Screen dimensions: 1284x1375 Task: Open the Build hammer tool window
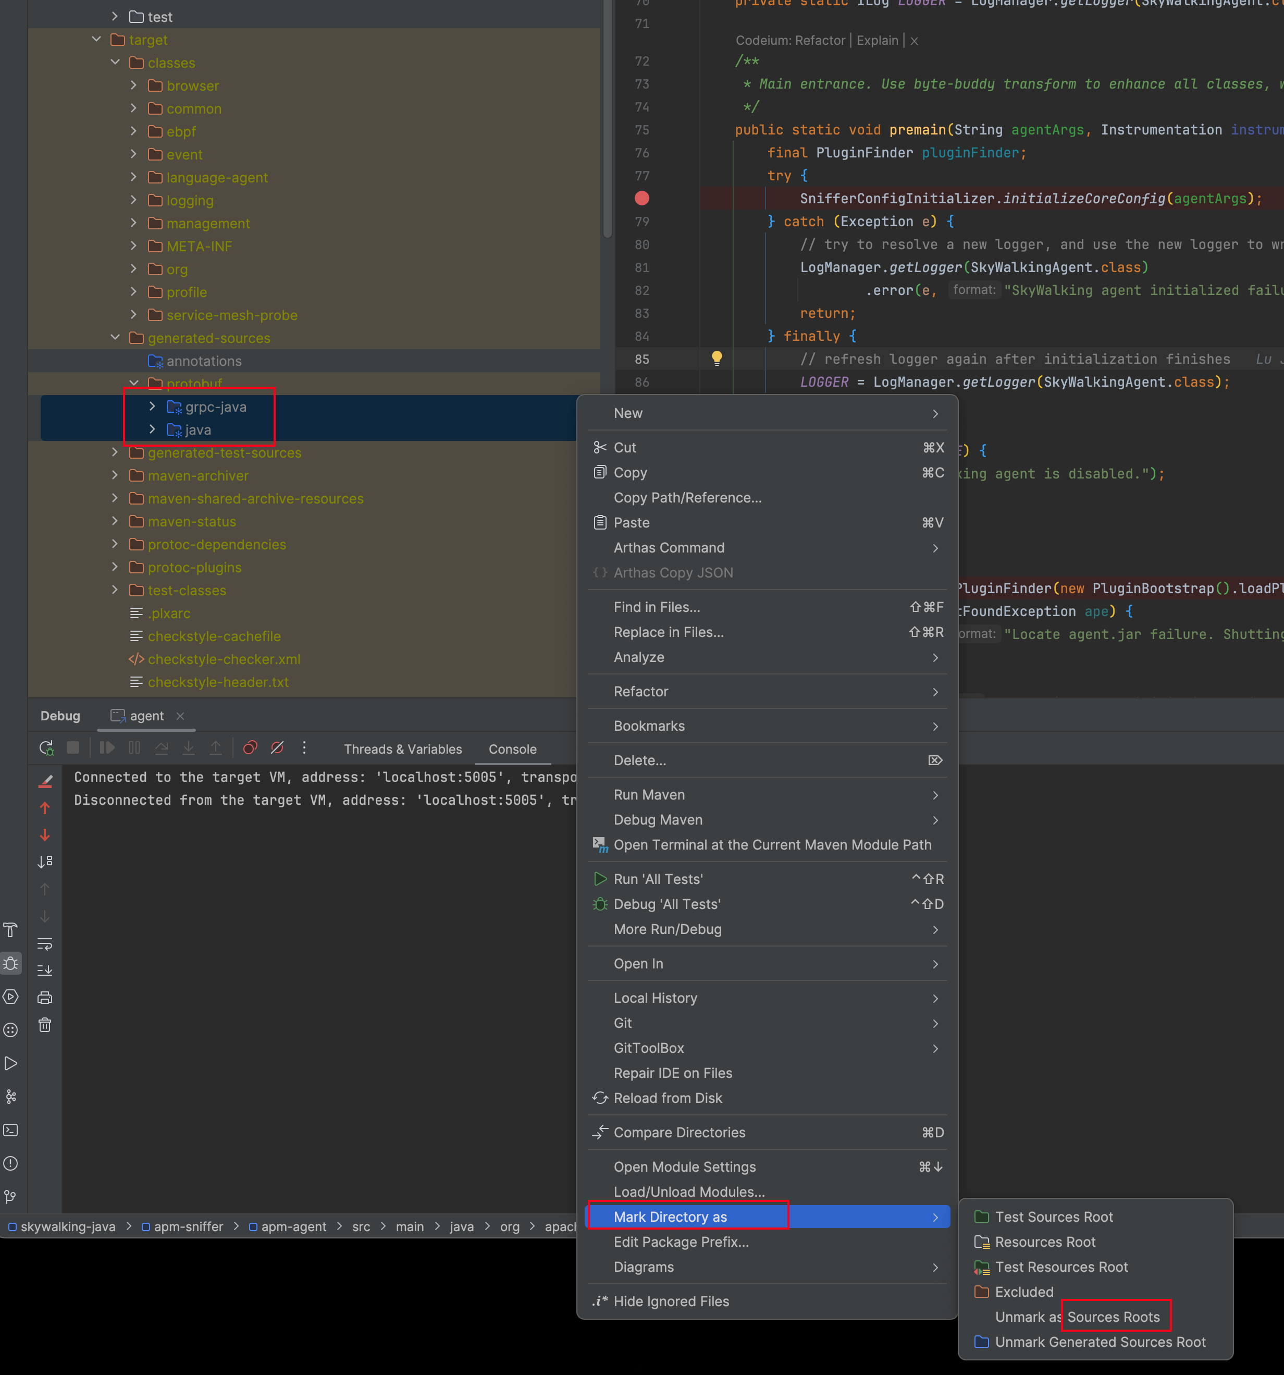(x=11, y=929)
